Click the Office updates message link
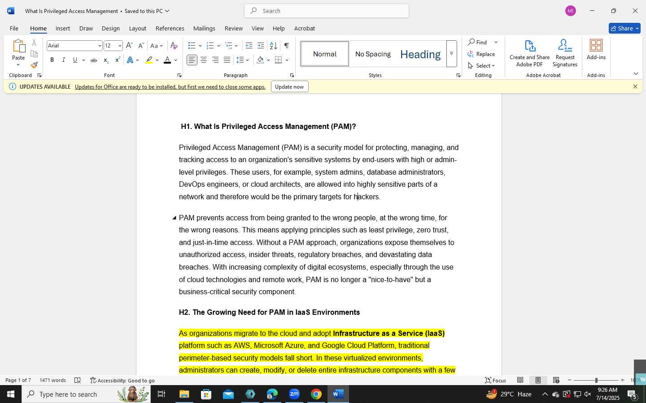 tap(170, 87)
